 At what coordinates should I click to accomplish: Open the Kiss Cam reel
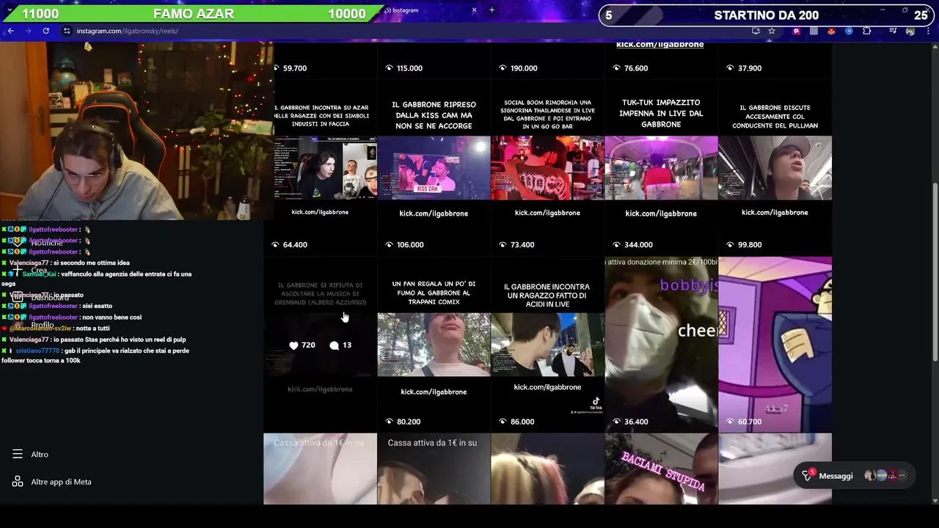click(x=434, y=168)
